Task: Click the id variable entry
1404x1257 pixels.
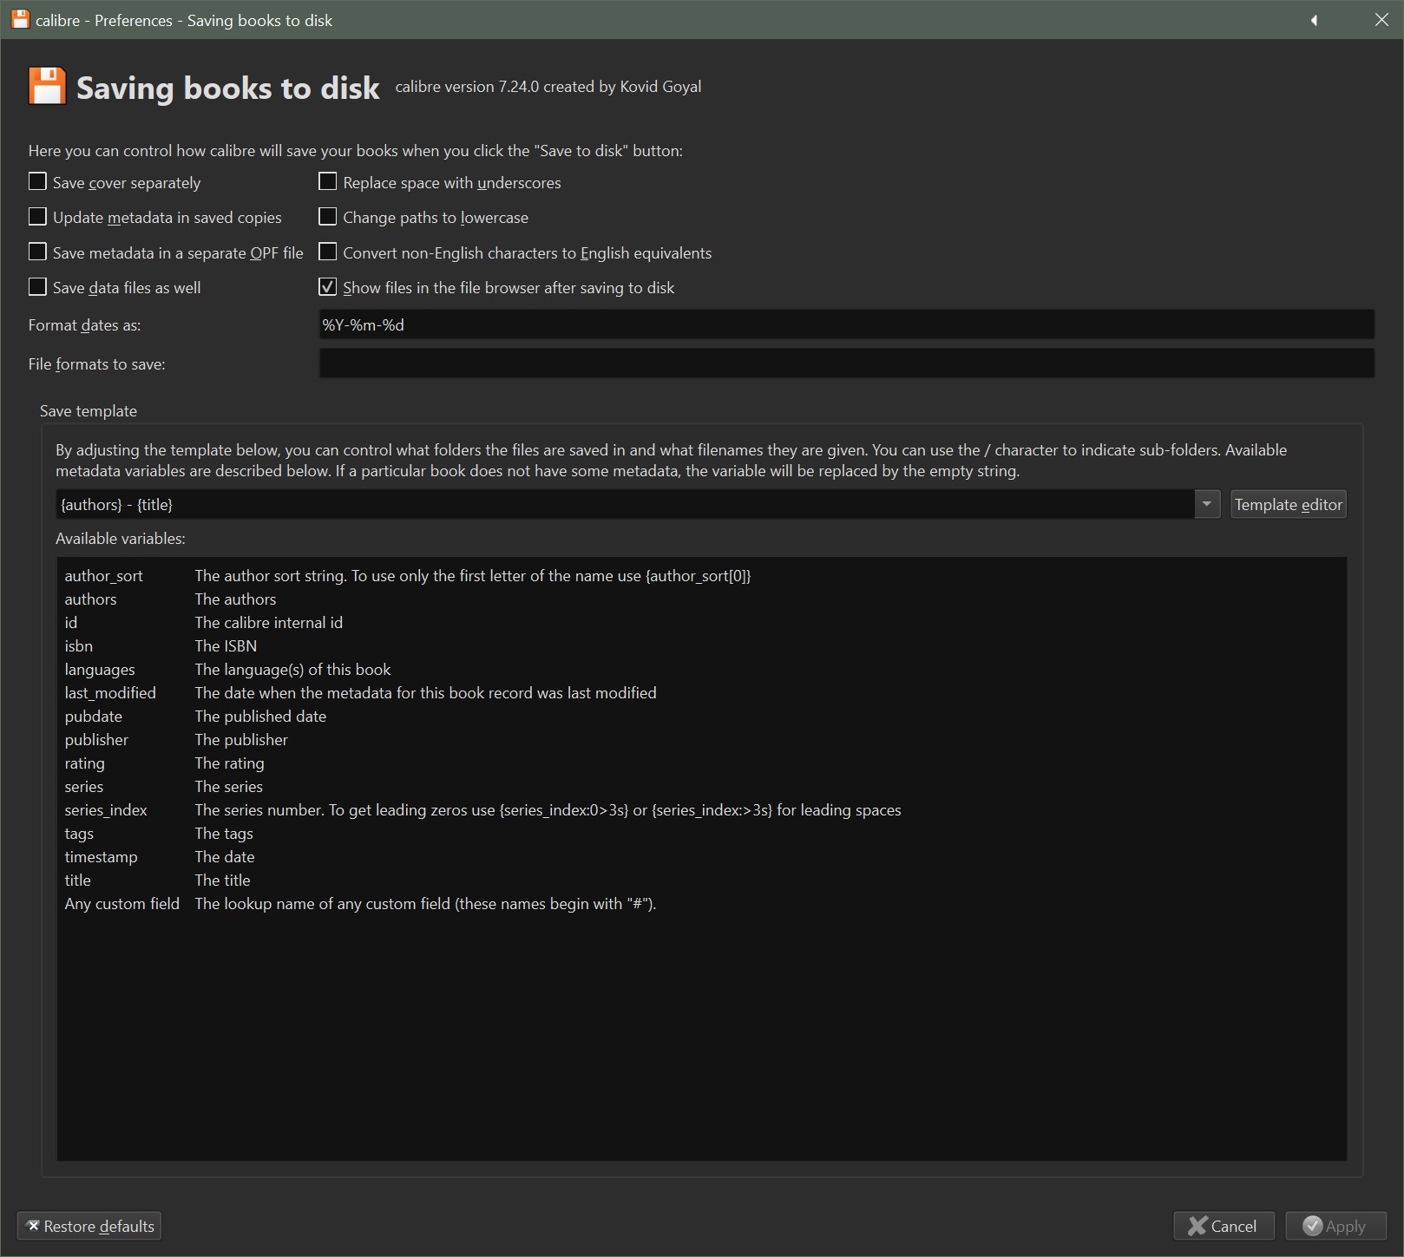Action: 71,623
